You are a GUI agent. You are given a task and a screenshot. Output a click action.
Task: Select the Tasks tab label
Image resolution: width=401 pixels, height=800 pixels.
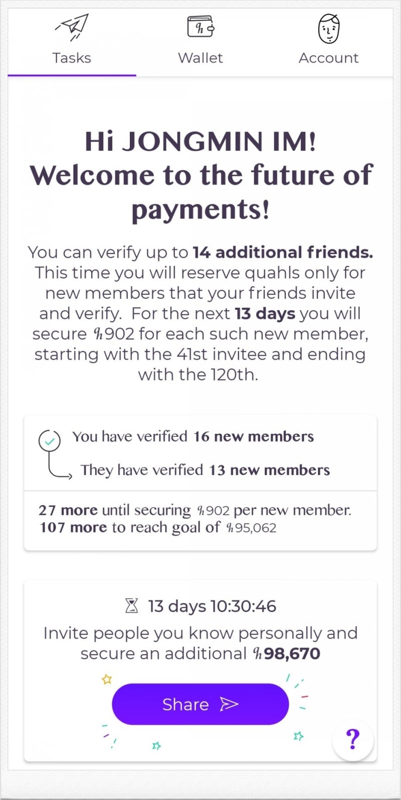(x=72, y=58)
